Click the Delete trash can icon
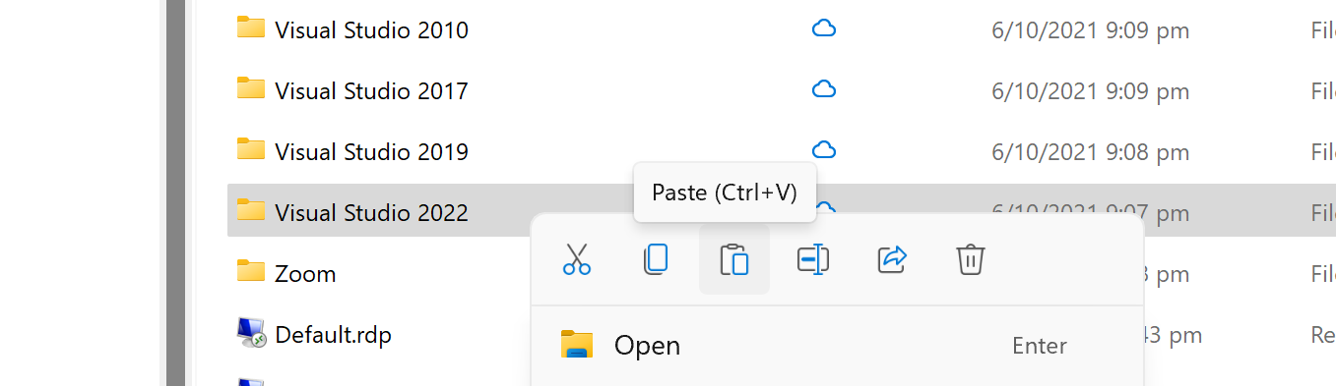The height and width of the screenshot is (386, 1336). click(x=971, y=259)
